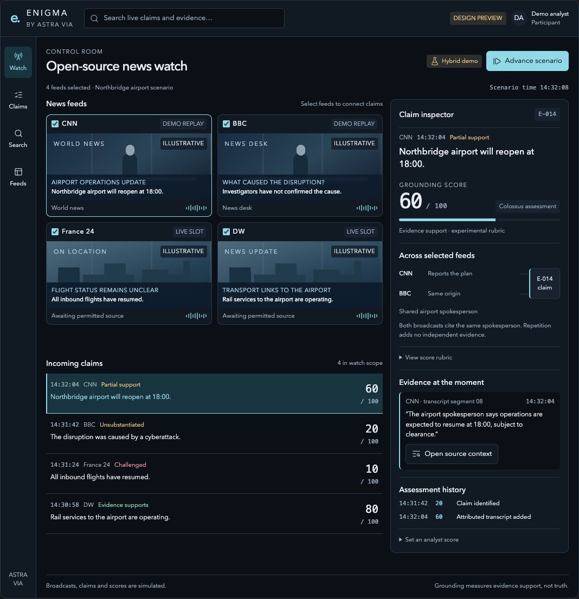Click the icon on Open source context
This screenshot has width=579, height=599.
click(x=416, y=454)
